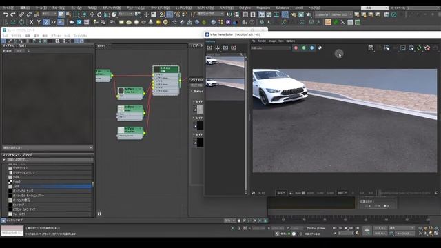This screenshot has width=441, height=248.
Task: Toggle the selection lock padlock icon
Action: pos(239,228)
